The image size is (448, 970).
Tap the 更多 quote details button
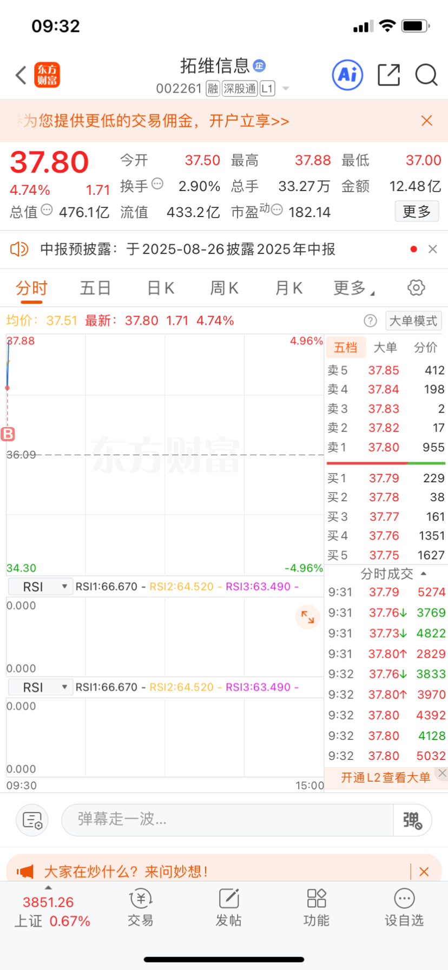tap(417, 211)
